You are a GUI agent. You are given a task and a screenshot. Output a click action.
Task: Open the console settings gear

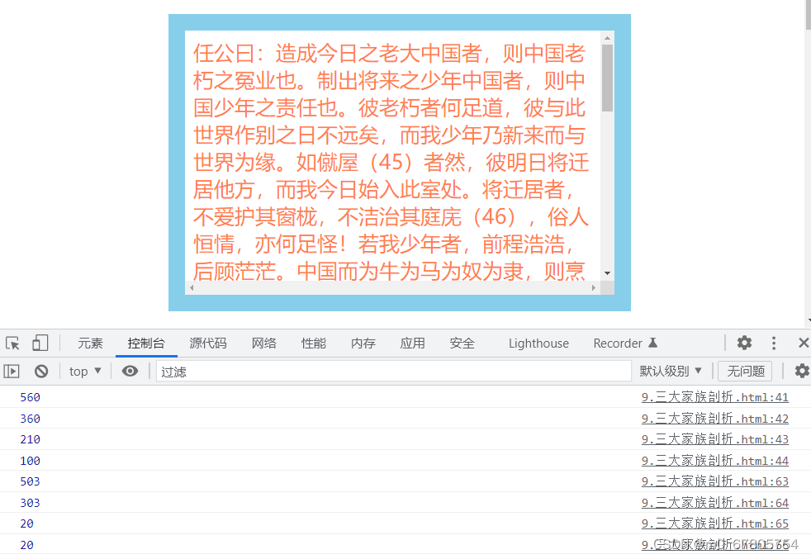point(799,371)
